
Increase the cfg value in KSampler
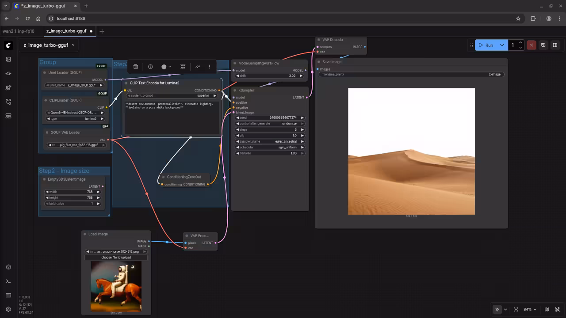(x=302, y=136)
